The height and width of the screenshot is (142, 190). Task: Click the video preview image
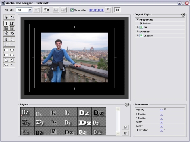pos(74,58)
